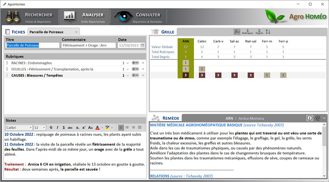Image resolution: width=329 pixels, height=182 pixels.
Task: Click the Fiches page icon
Action: click(8, 32)
